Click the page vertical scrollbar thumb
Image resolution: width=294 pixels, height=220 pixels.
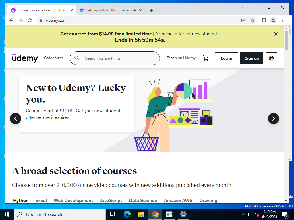click(286, 40)
